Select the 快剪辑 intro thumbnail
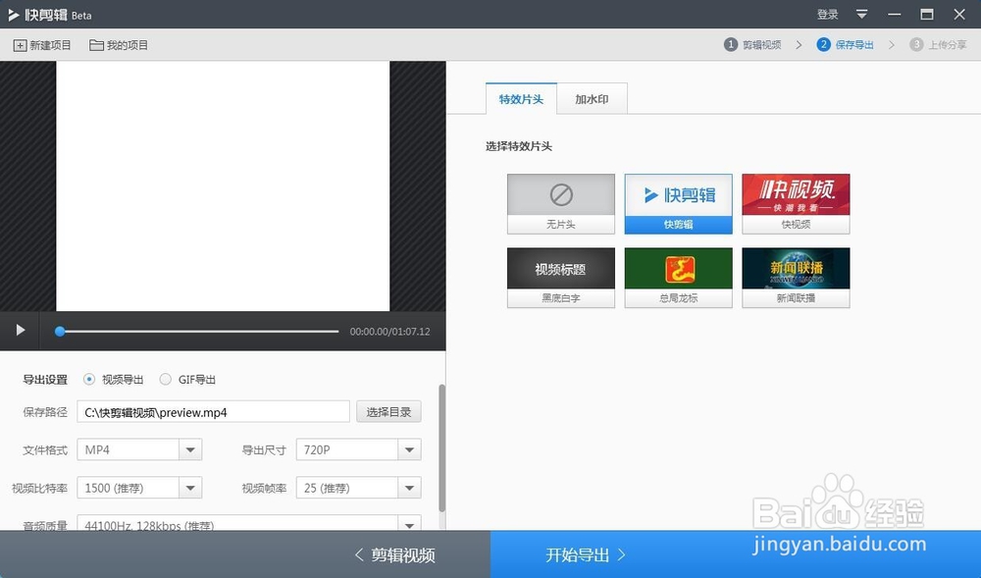Image resolution: width=981 pixels, height=578 pixels. tap(678, 204)
